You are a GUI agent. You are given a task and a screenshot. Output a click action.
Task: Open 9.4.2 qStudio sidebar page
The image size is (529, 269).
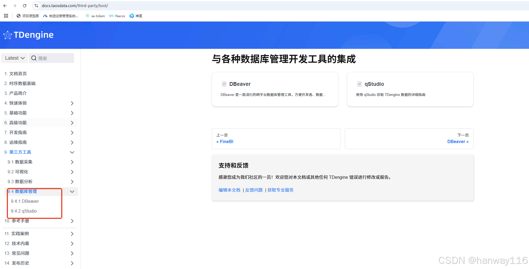[x=24, y=211]
